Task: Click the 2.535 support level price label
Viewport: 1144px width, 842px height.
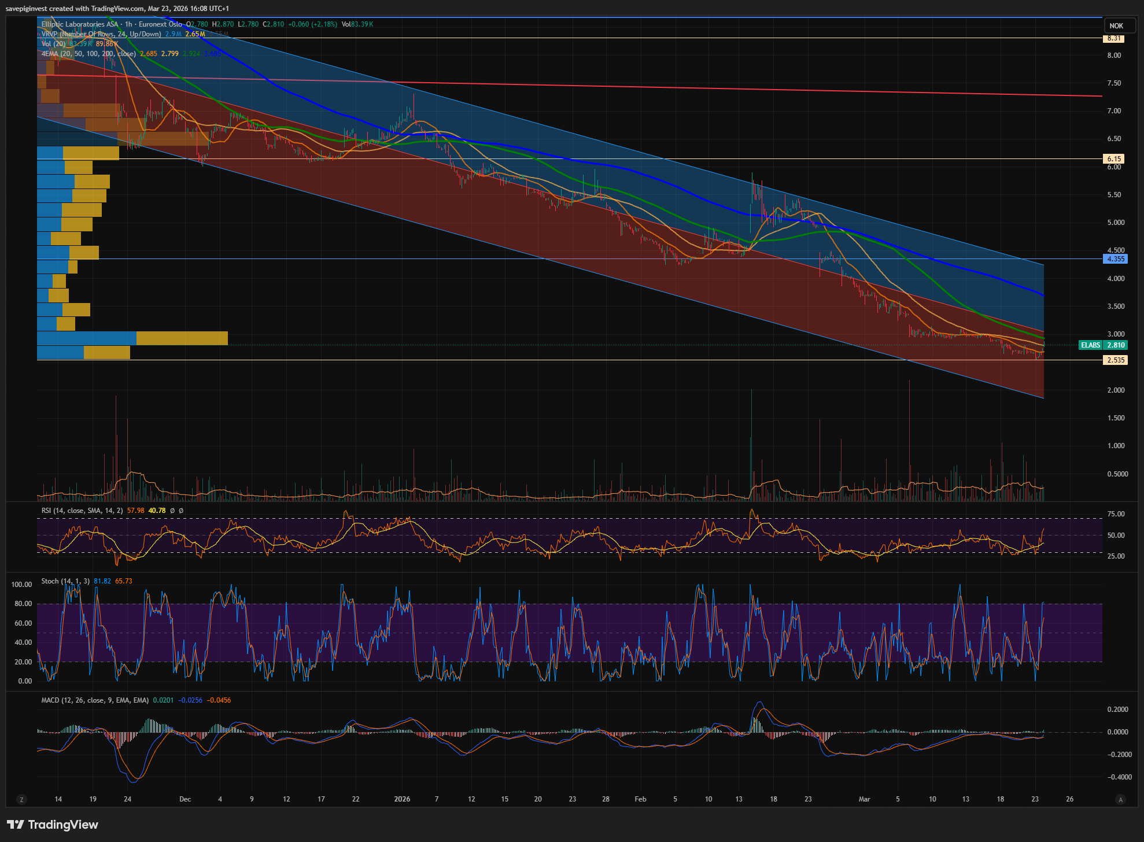Action: (x=1115, y=360)
